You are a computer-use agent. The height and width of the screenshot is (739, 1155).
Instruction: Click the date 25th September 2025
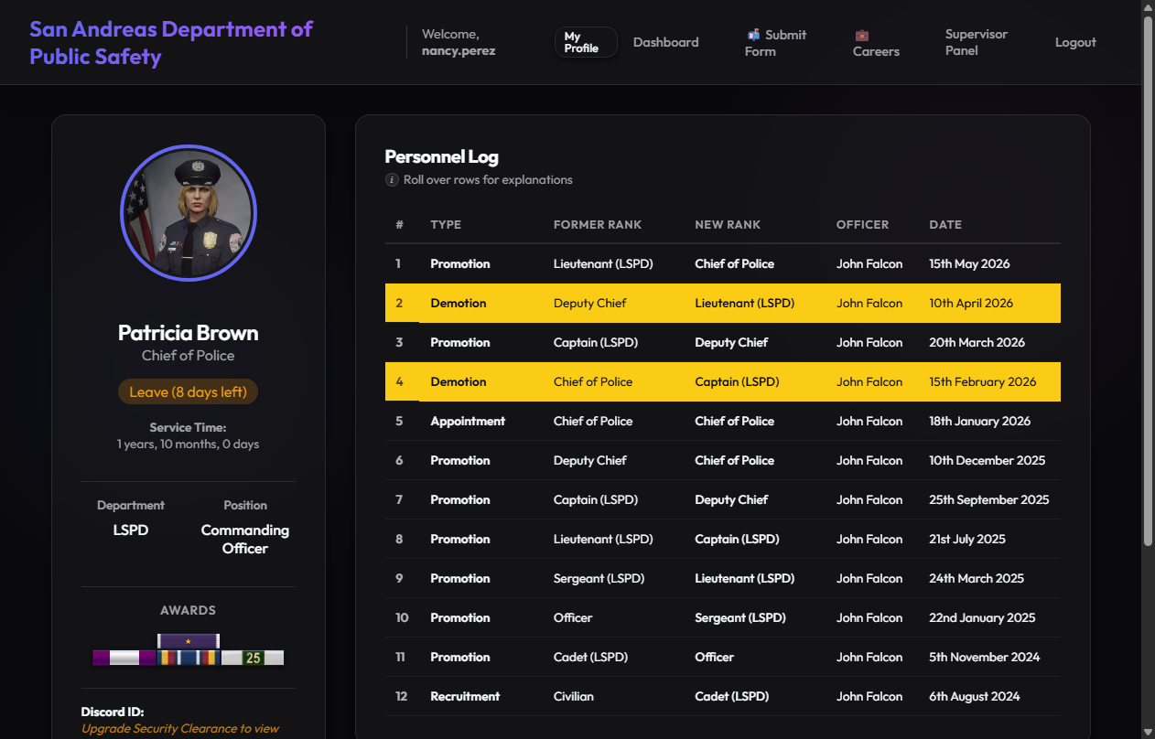pos(988,499)
